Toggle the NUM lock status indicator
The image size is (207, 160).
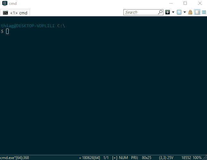(123, 158)
